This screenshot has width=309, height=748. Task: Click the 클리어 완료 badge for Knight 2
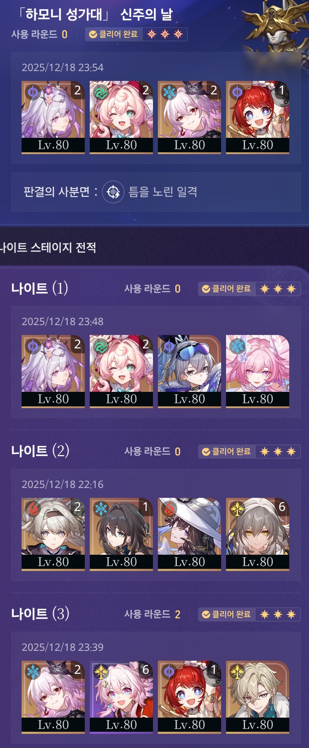coord(226,452)
